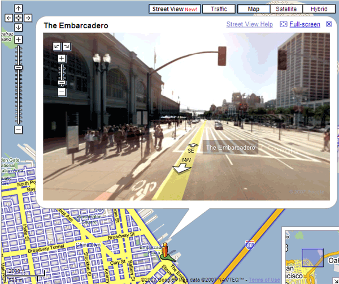This screenshot has height=284, width=339.
Task: Move SE along The Embarcadero arrow
Action: (x=193, y=145)
